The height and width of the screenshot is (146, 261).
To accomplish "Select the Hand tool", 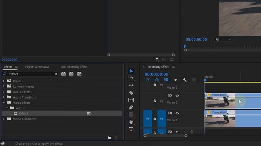I will coord(131,122).
